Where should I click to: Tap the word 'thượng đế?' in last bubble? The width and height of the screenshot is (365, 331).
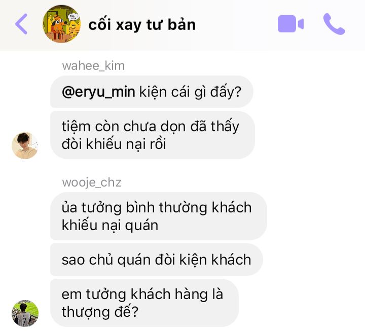100,312
